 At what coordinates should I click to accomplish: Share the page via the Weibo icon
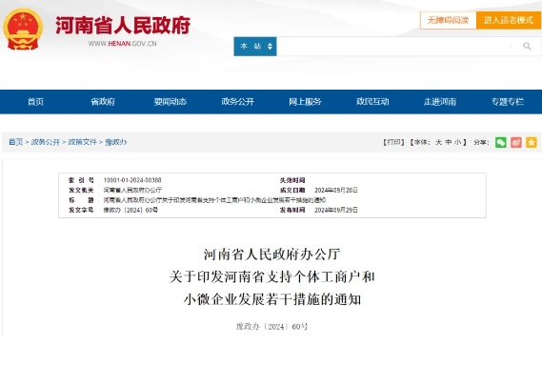(x=516, y=142)
